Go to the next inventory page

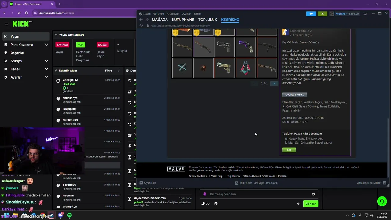click(274, 83)
